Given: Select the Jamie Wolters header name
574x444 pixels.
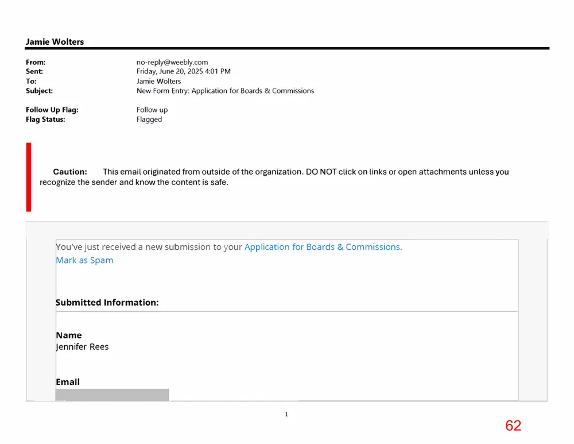Looking at the screenshot, I should click(55, 42).
